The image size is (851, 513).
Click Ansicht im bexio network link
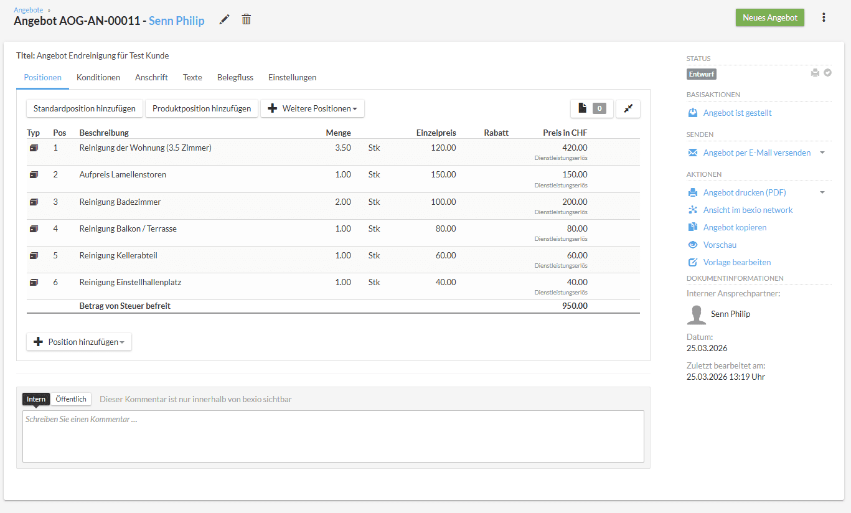(x=748, y=210)
